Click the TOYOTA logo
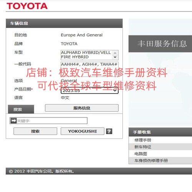192x192 pixels. point(27,6)
